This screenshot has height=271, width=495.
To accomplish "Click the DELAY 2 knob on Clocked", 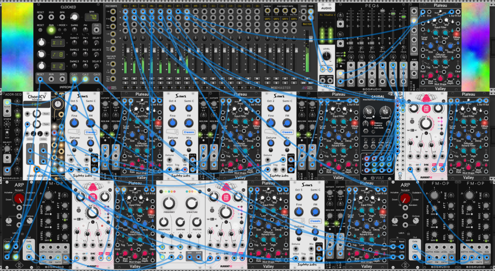I will pyautogui.click(x=96, y=54).
